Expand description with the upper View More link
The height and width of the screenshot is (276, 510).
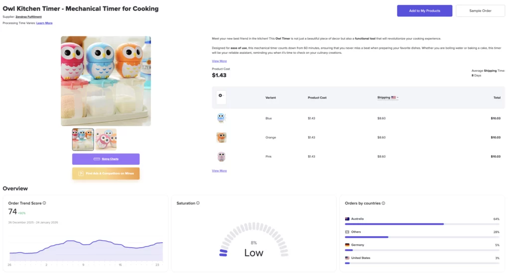pyautogui.click(x=219, y=61)
